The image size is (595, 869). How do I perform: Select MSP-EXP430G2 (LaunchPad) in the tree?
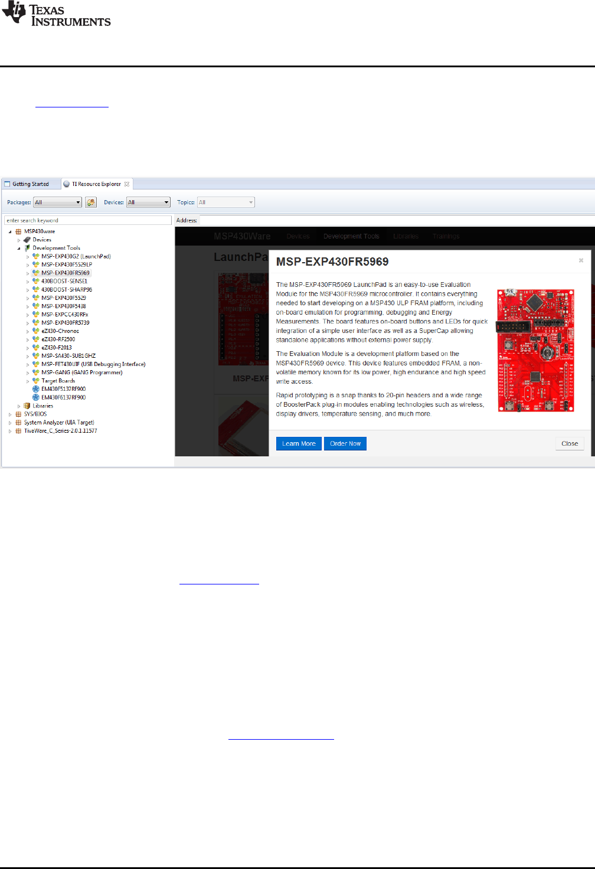tap(76, 256)
